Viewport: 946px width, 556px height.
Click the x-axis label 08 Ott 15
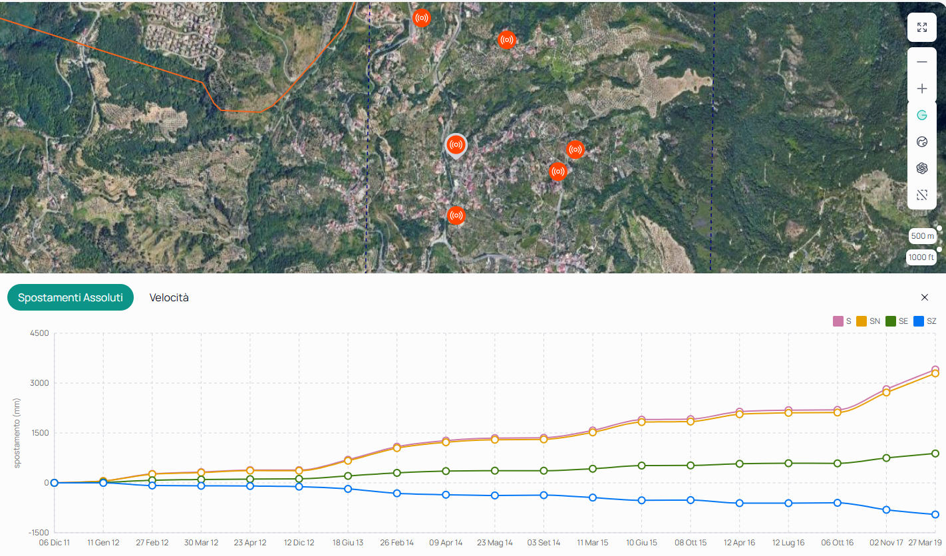pos(691,543)
